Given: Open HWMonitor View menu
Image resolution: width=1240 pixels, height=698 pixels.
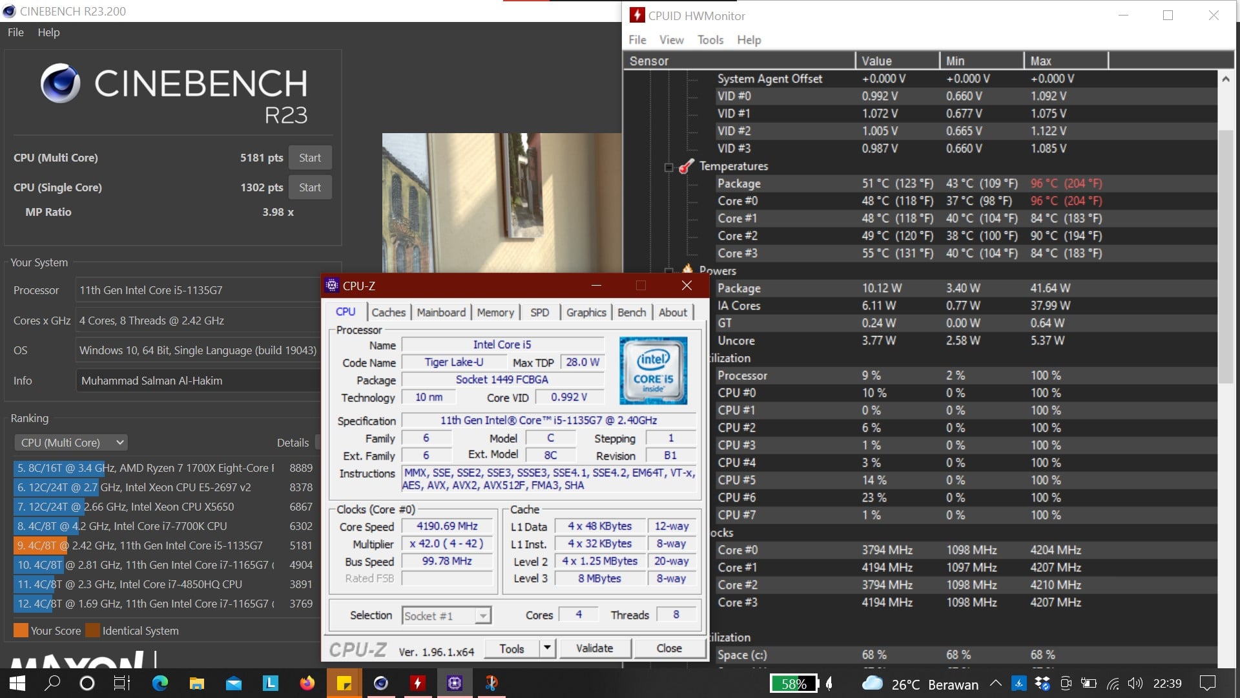Looking at the screenshot, I should point(671,40).
